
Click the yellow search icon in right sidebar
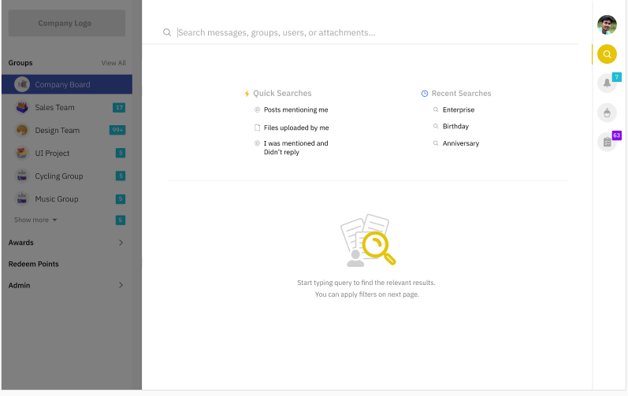click(607, 54)
